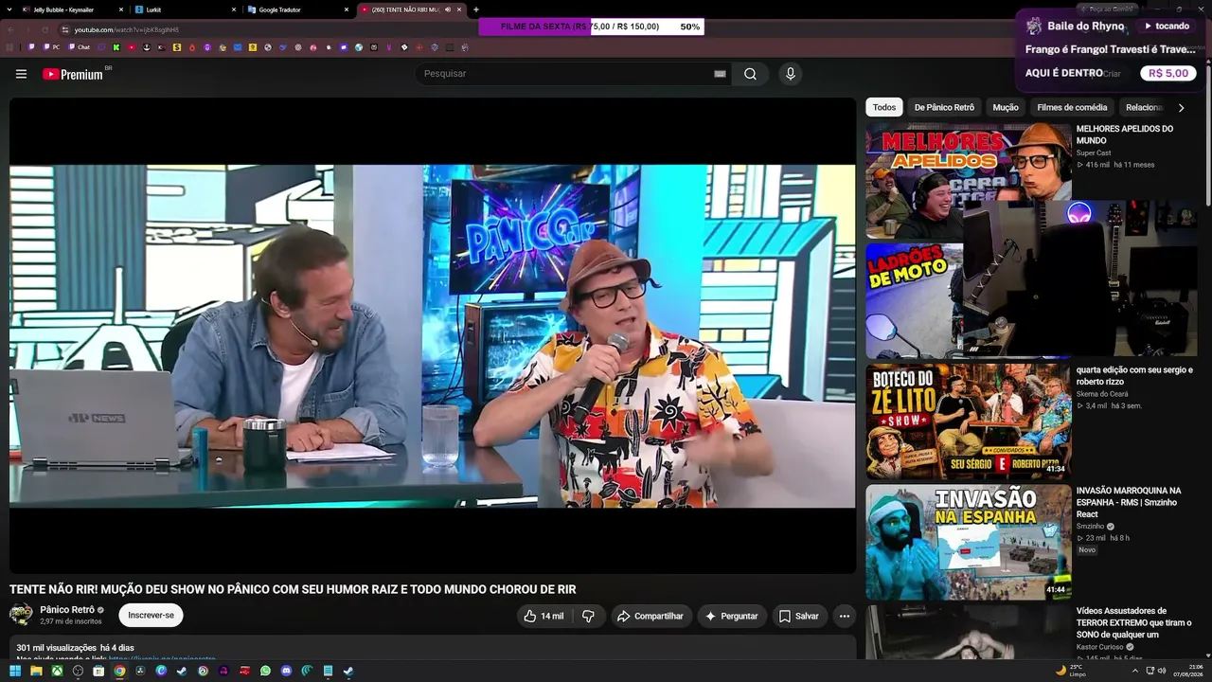The height and width of the screenshot is (682, 1212).
Task: Mute the YouTube tab via speaker icon
Action: pyautogui.click(x=448, y=9)
